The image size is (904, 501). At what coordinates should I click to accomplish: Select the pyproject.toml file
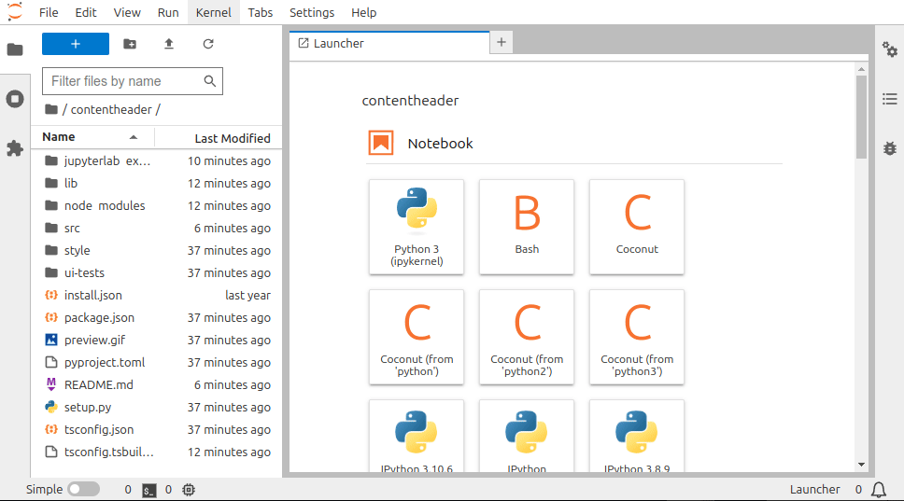pos(156,363)
